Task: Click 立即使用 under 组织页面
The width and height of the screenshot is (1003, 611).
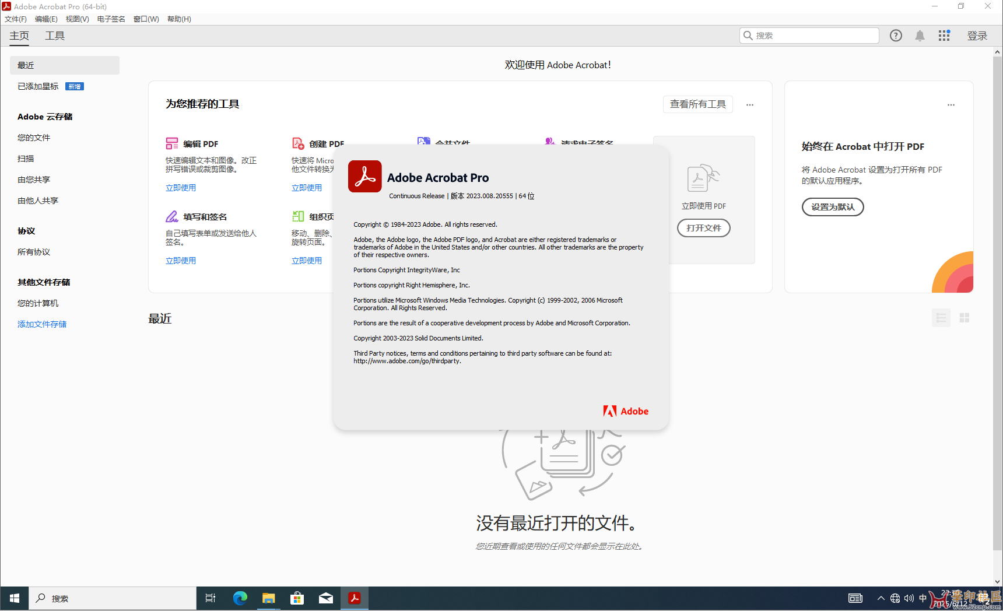Action: click(307, 261)
